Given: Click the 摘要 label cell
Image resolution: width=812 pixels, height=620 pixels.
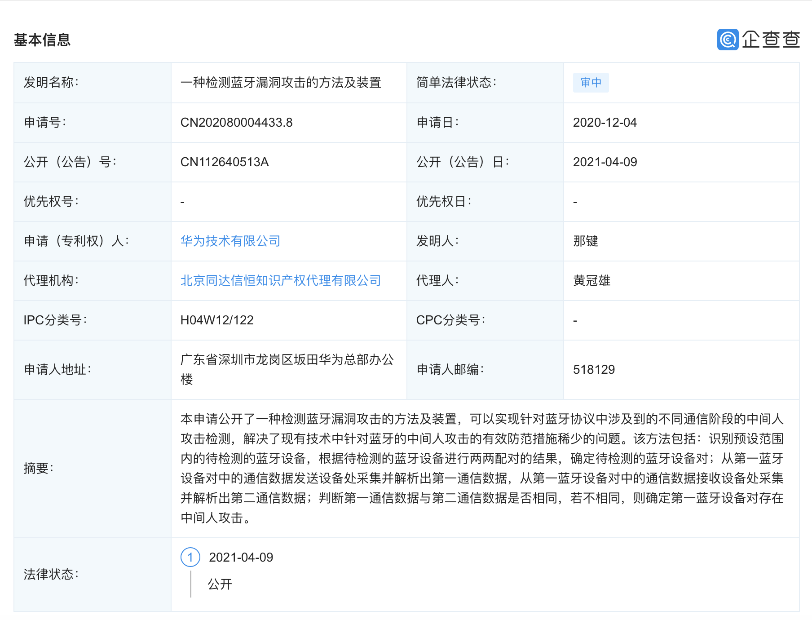Looking at the screenshot, I should pyautogui.click(x=93, y=469).
